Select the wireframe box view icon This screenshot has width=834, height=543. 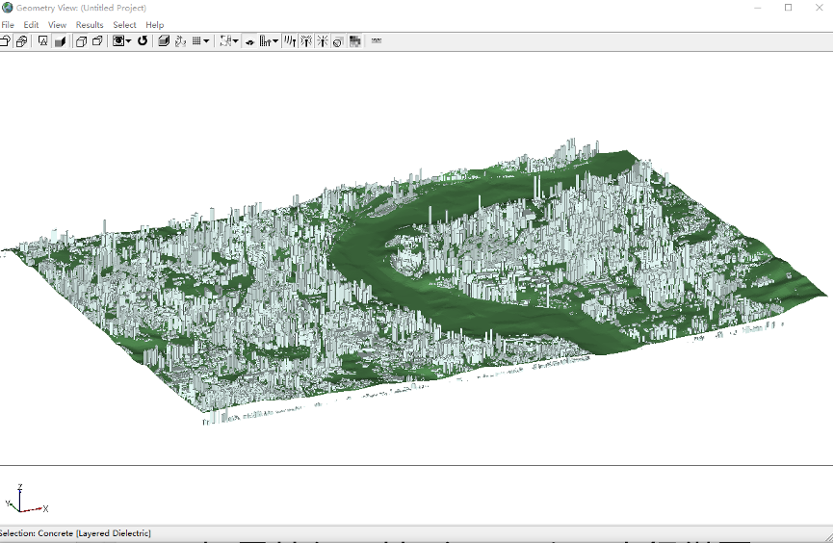[81, 41]
